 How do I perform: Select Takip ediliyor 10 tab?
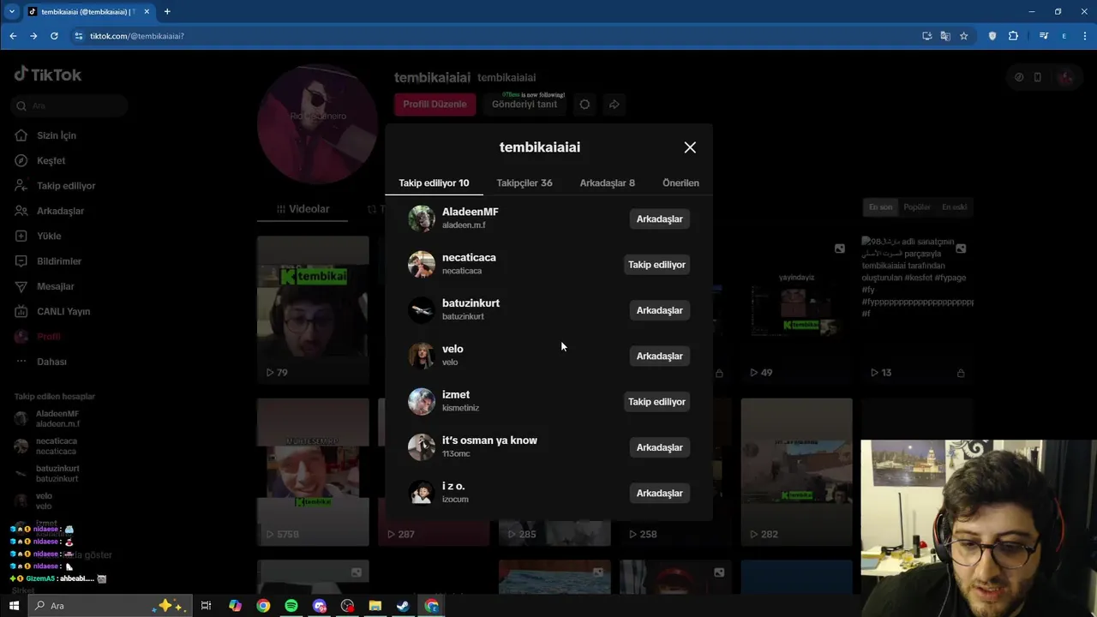[434, 183]
